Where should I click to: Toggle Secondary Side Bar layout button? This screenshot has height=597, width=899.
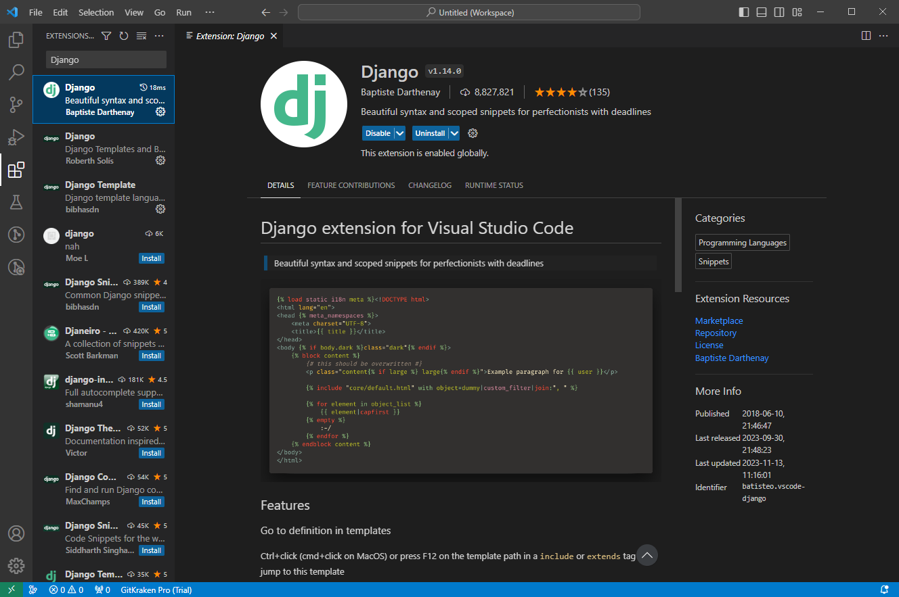(x=779, y=12)
